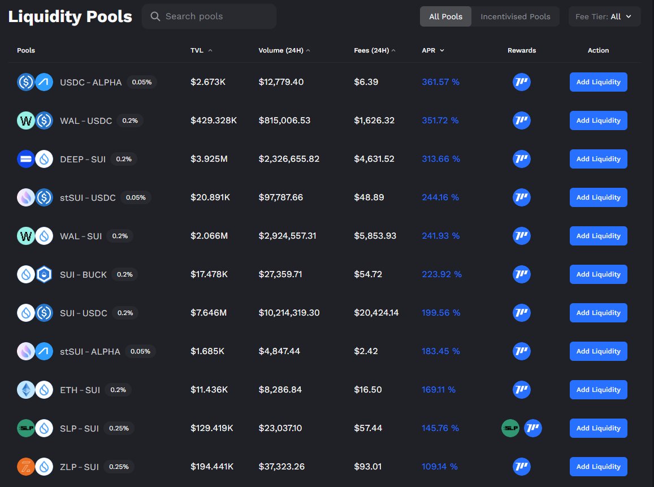Click ALPHA token icon in USDC-ALPHA row

44,82
